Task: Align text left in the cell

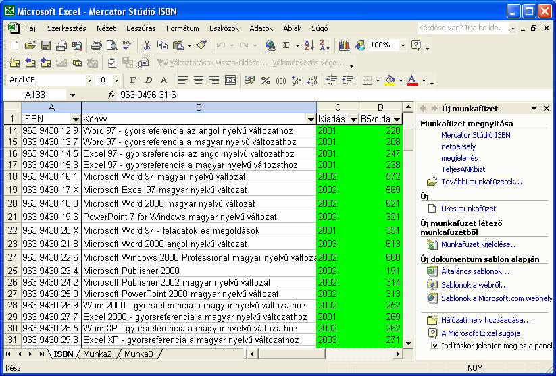Action: point(182,80)
